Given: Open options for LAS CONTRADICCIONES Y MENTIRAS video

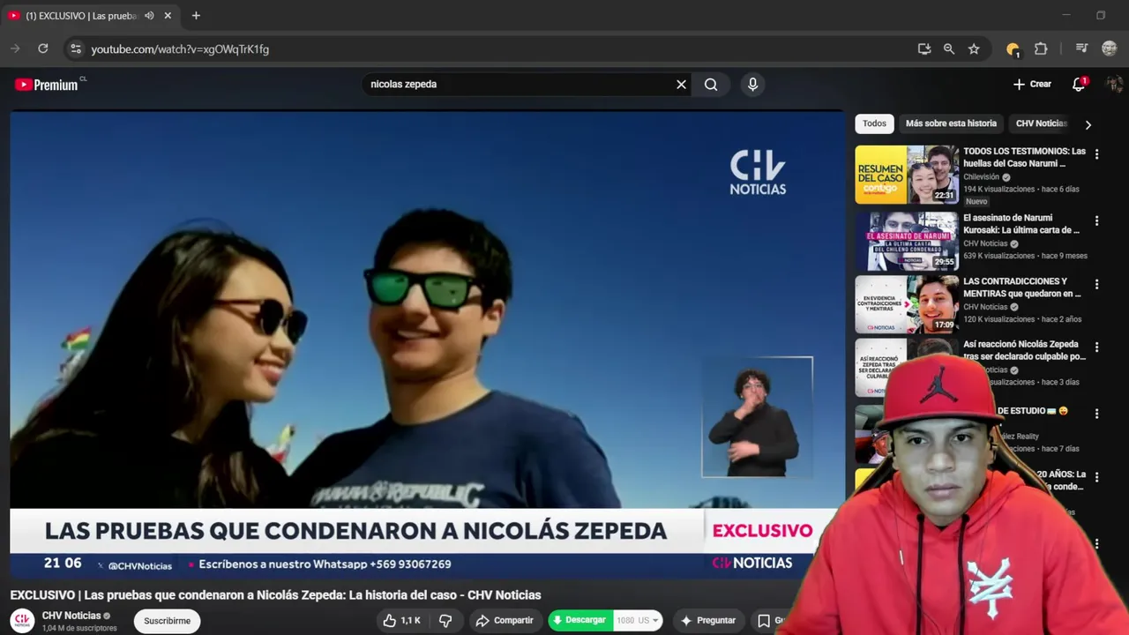Looking at the screenshot, I should click(x=1096, y=284).
